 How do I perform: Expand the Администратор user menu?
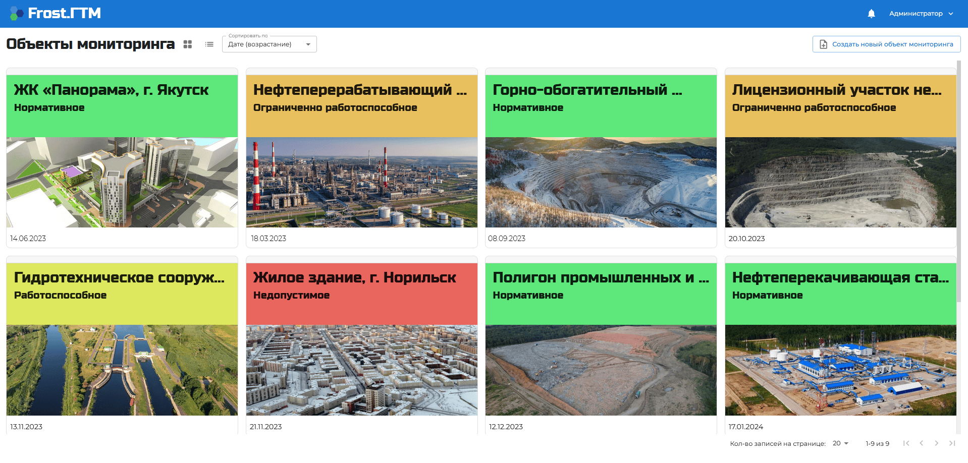tap(921, 14)
